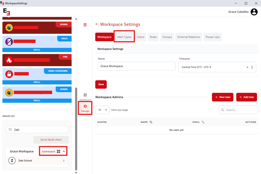Click the workspace Name input field
Image resolution: width=261 pixels, height=174 pixels.
tap(136, 66)
